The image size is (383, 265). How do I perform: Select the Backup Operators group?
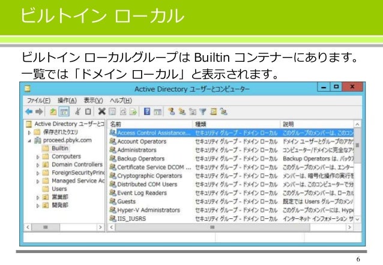(x=231, y=158)
